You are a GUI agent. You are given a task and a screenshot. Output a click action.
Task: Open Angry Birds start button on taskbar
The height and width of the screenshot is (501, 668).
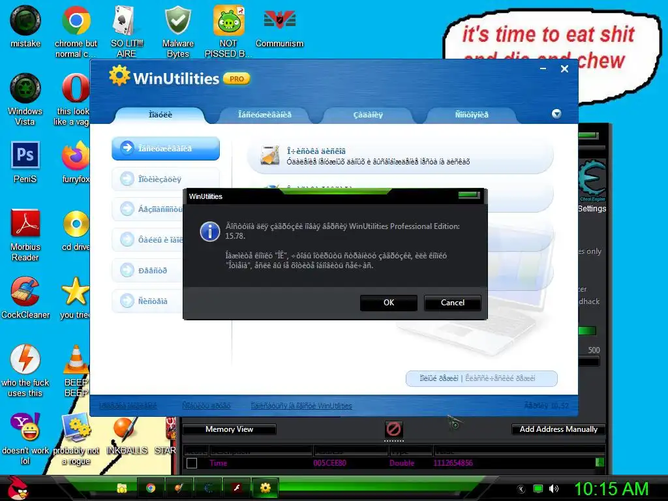17,488
